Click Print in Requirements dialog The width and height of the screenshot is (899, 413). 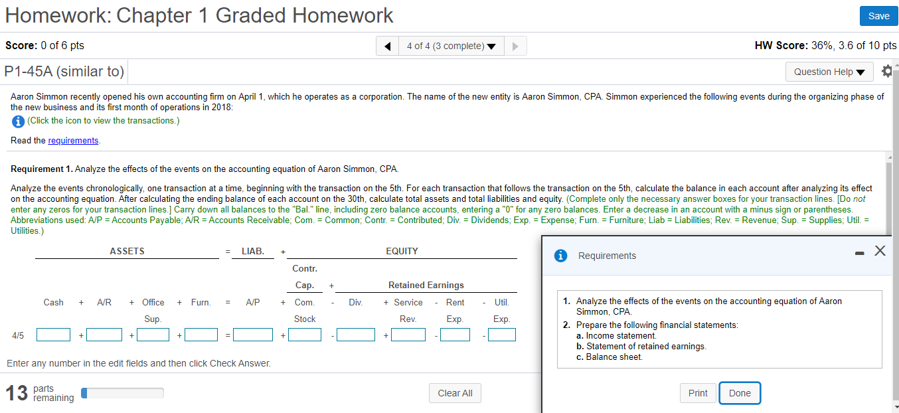698,393
